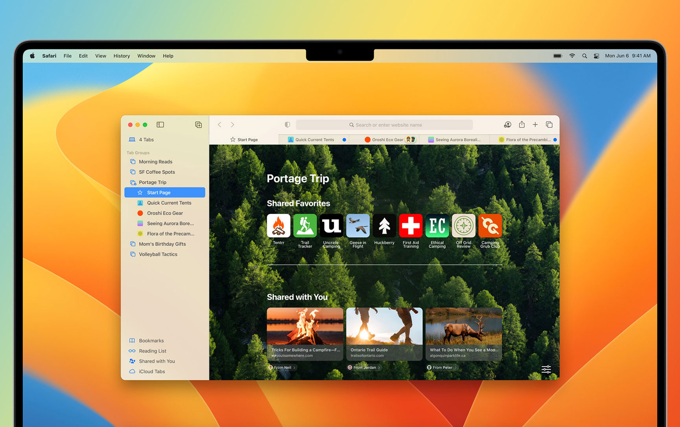Screen dimensions: 680x427
Task: Open iCloud Tabs in the sidebar
Action: 165,371
